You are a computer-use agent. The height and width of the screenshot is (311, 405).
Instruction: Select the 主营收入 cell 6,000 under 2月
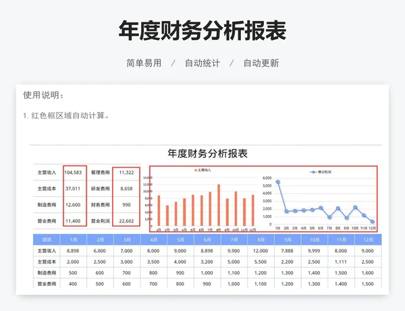pos(100,251)
